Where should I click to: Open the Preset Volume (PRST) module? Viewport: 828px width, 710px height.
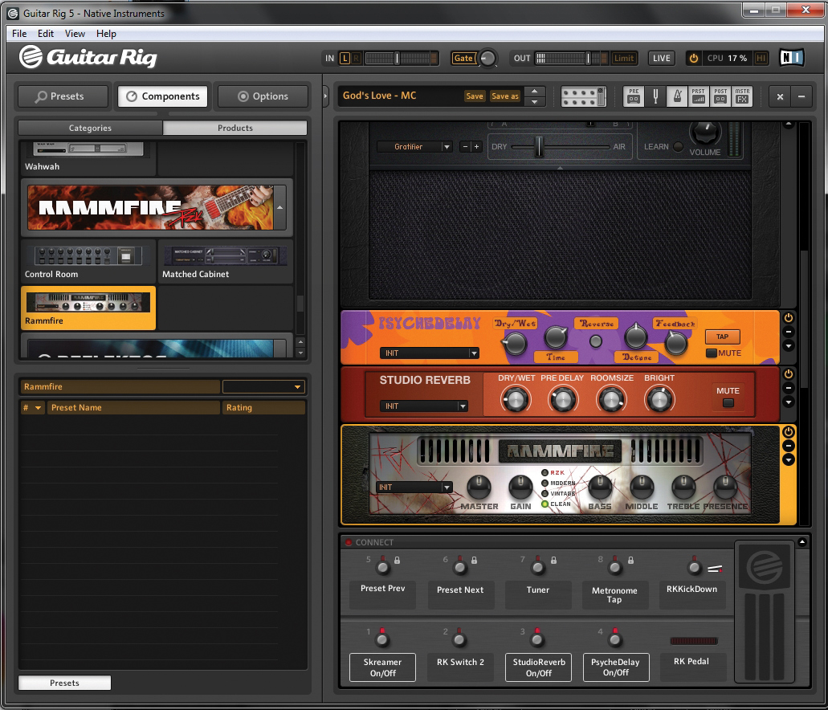699,96
